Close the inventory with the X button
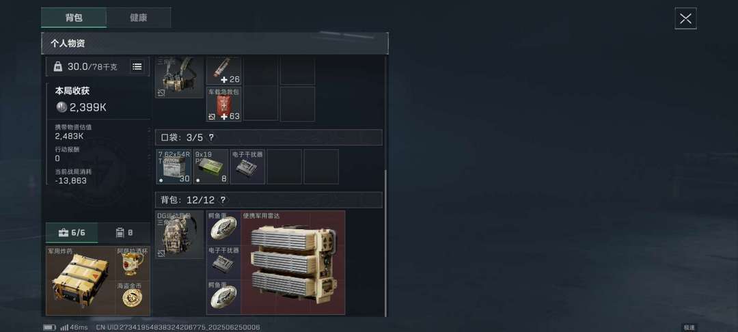This screenshot has height=332, width=738. [685, 18]
